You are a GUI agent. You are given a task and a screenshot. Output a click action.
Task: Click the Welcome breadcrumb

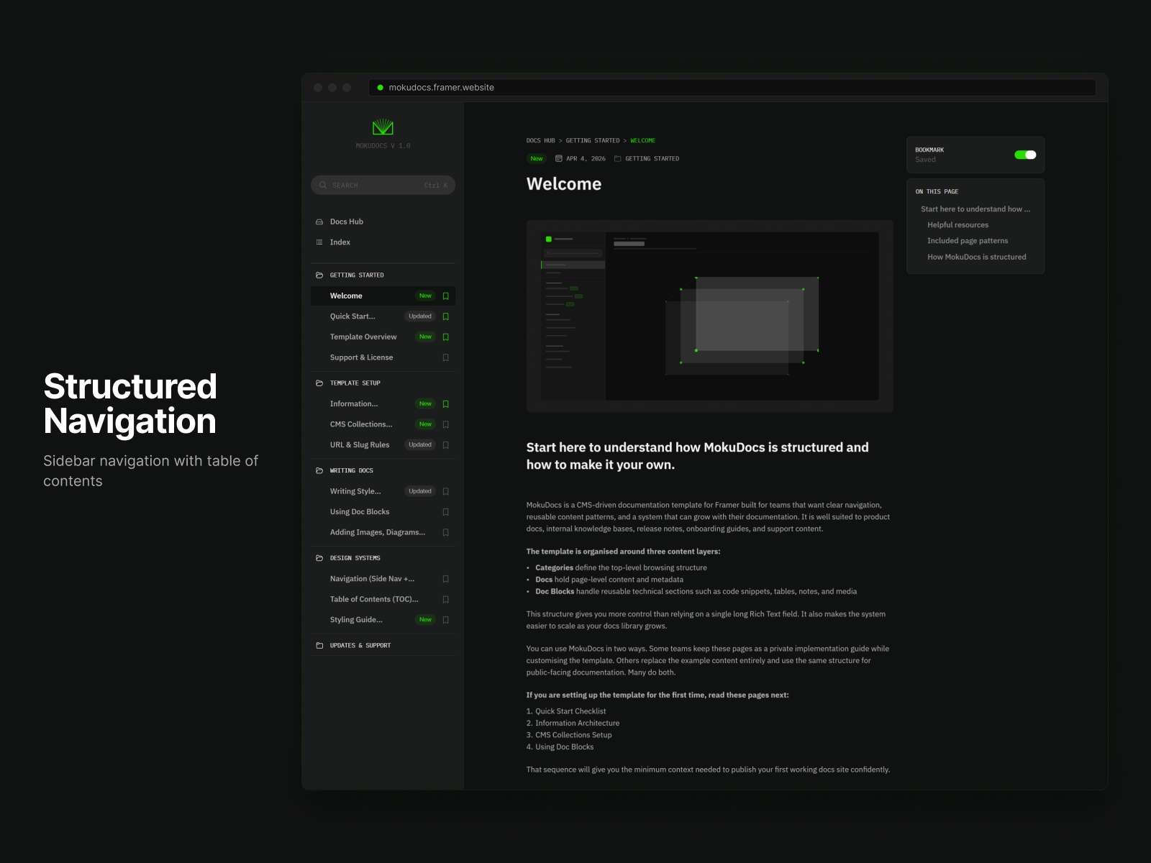pos(642,141)
